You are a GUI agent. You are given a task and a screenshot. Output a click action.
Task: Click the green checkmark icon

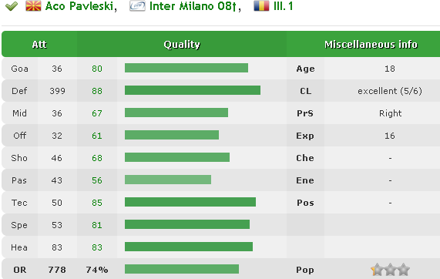click(12, 6)
